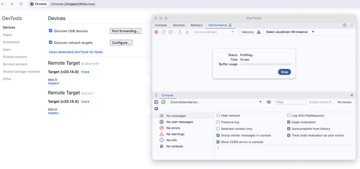This screenshot has width=360, height=169.
Task: Click the red record stop icon
Action: [x=156, y=32]
